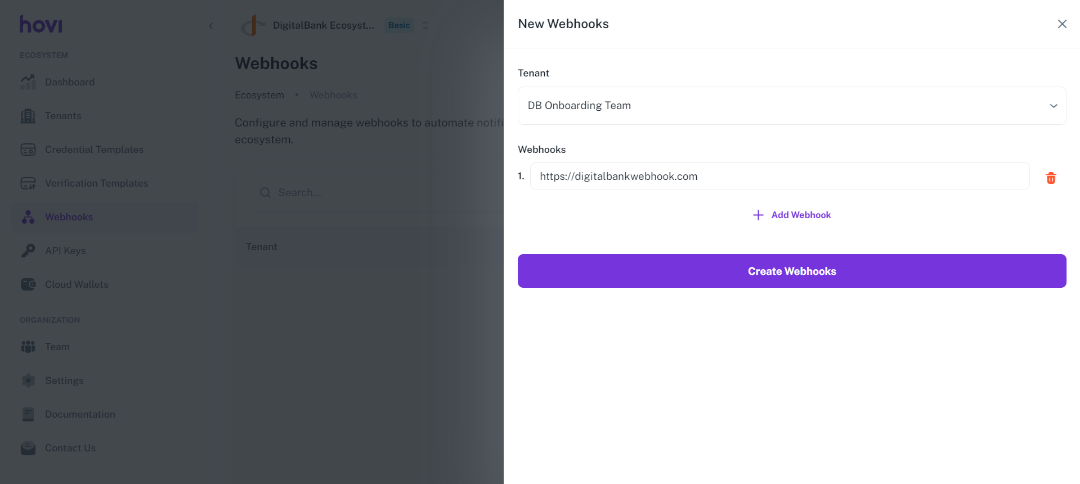This screenshot has width=1080, height=484.
Task: Click the Tenants building icon
Action: point(28,116)
